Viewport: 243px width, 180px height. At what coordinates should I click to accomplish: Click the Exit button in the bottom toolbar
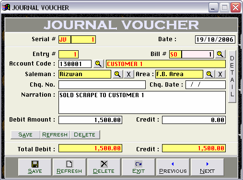[139, 167]
